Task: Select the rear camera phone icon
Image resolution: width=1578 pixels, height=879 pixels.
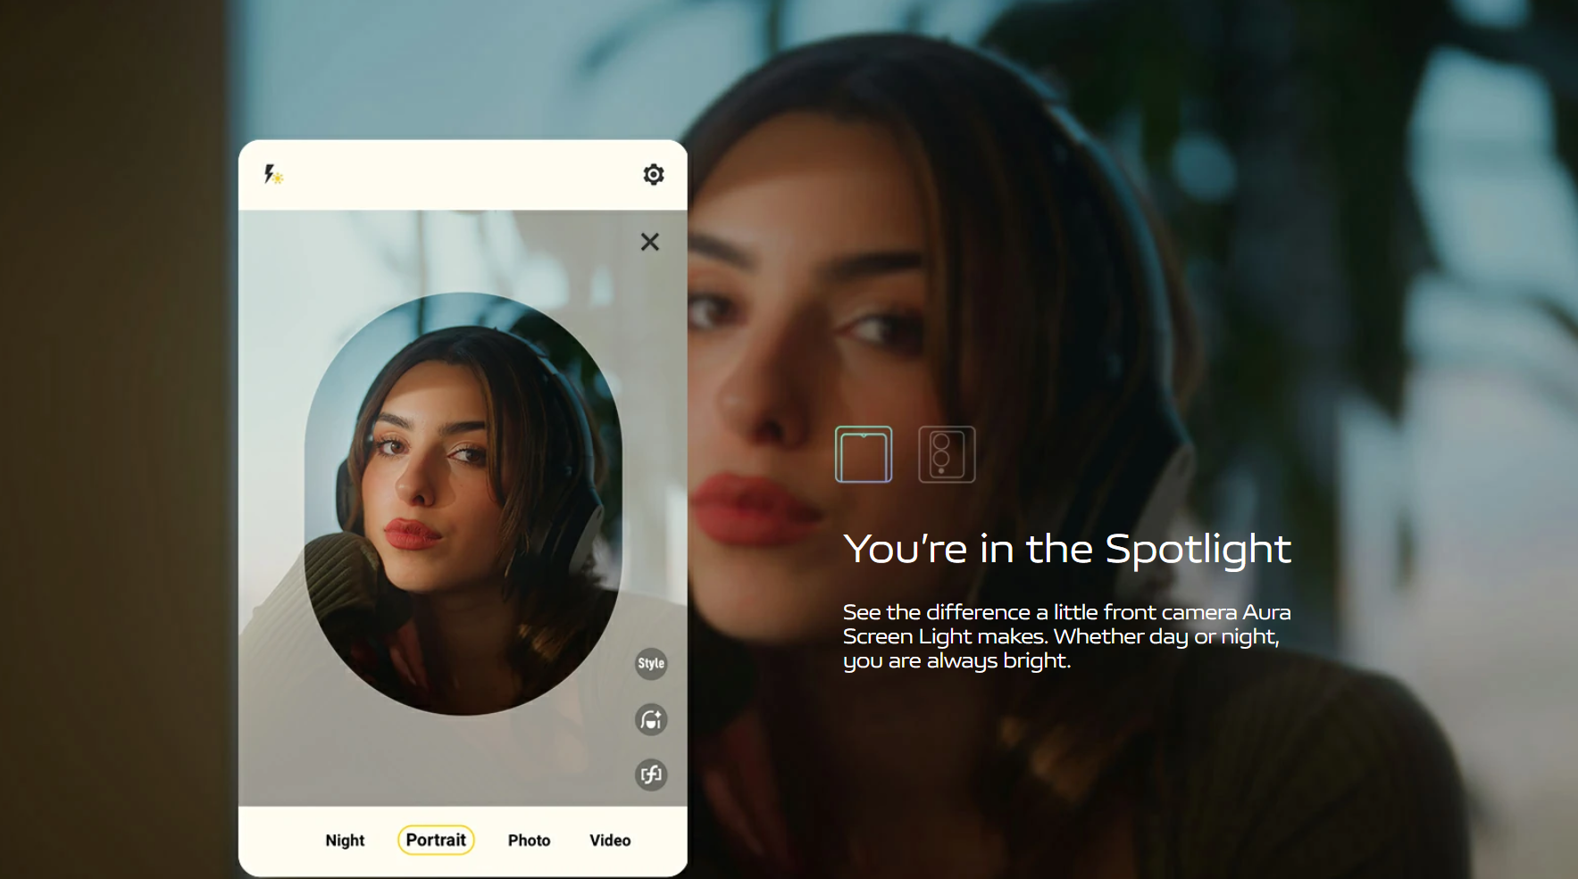Action: [x=947, y=454]
